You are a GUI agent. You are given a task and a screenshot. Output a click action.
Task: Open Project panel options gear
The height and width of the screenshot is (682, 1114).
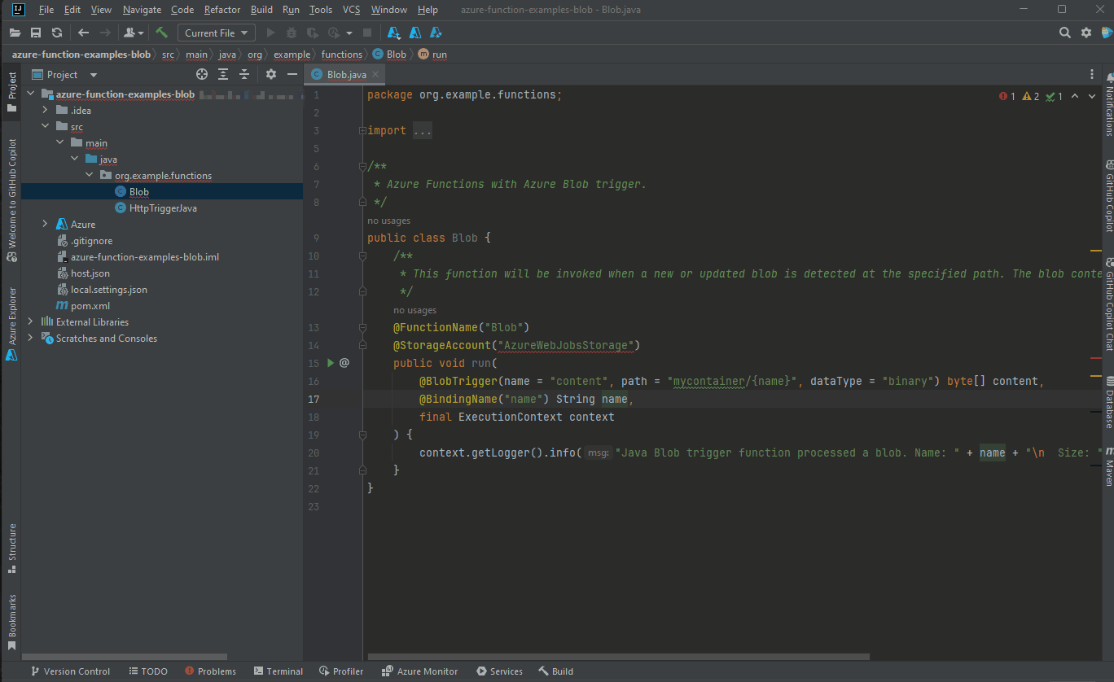tap(271, 74)
